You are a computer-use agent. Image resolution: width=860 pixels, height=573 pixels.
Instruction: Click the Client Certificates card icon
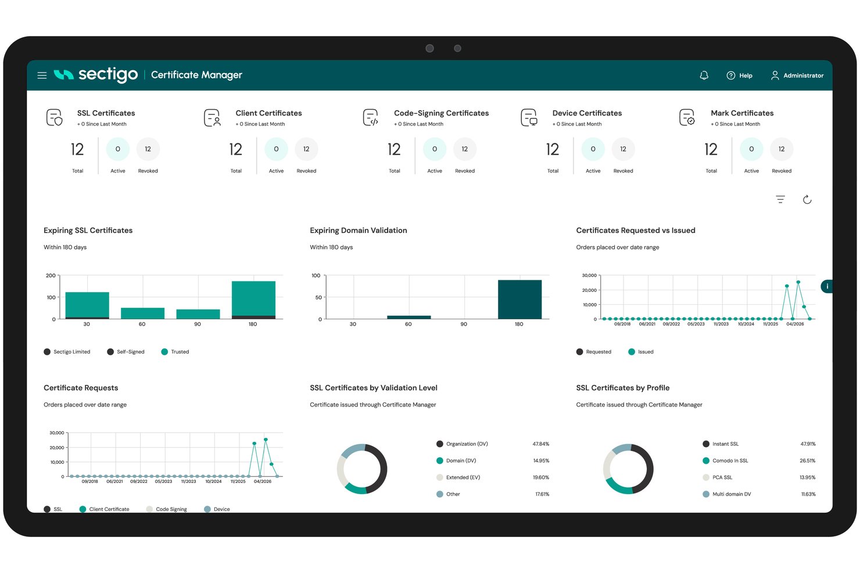213,117
